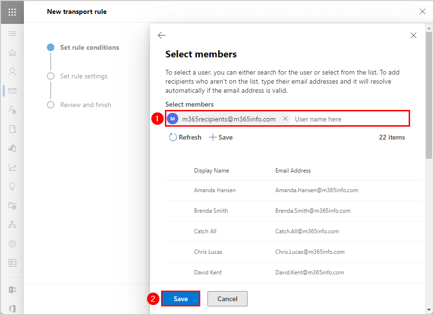Go to Home in sidebar
The width and height of the screenshot is (434, 315).
click(12, 53)
